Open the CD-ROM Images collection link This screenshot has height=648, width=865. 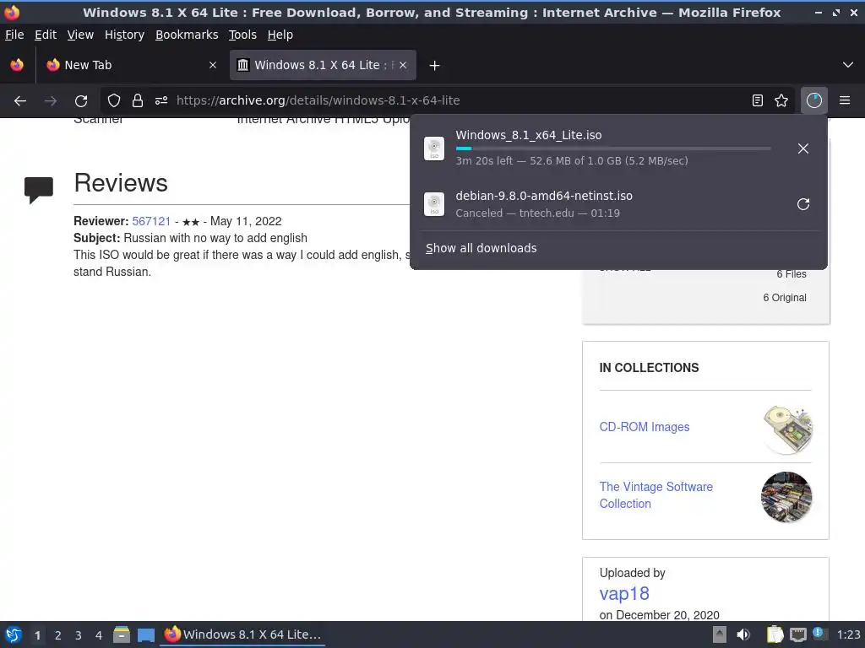point(645,426)
